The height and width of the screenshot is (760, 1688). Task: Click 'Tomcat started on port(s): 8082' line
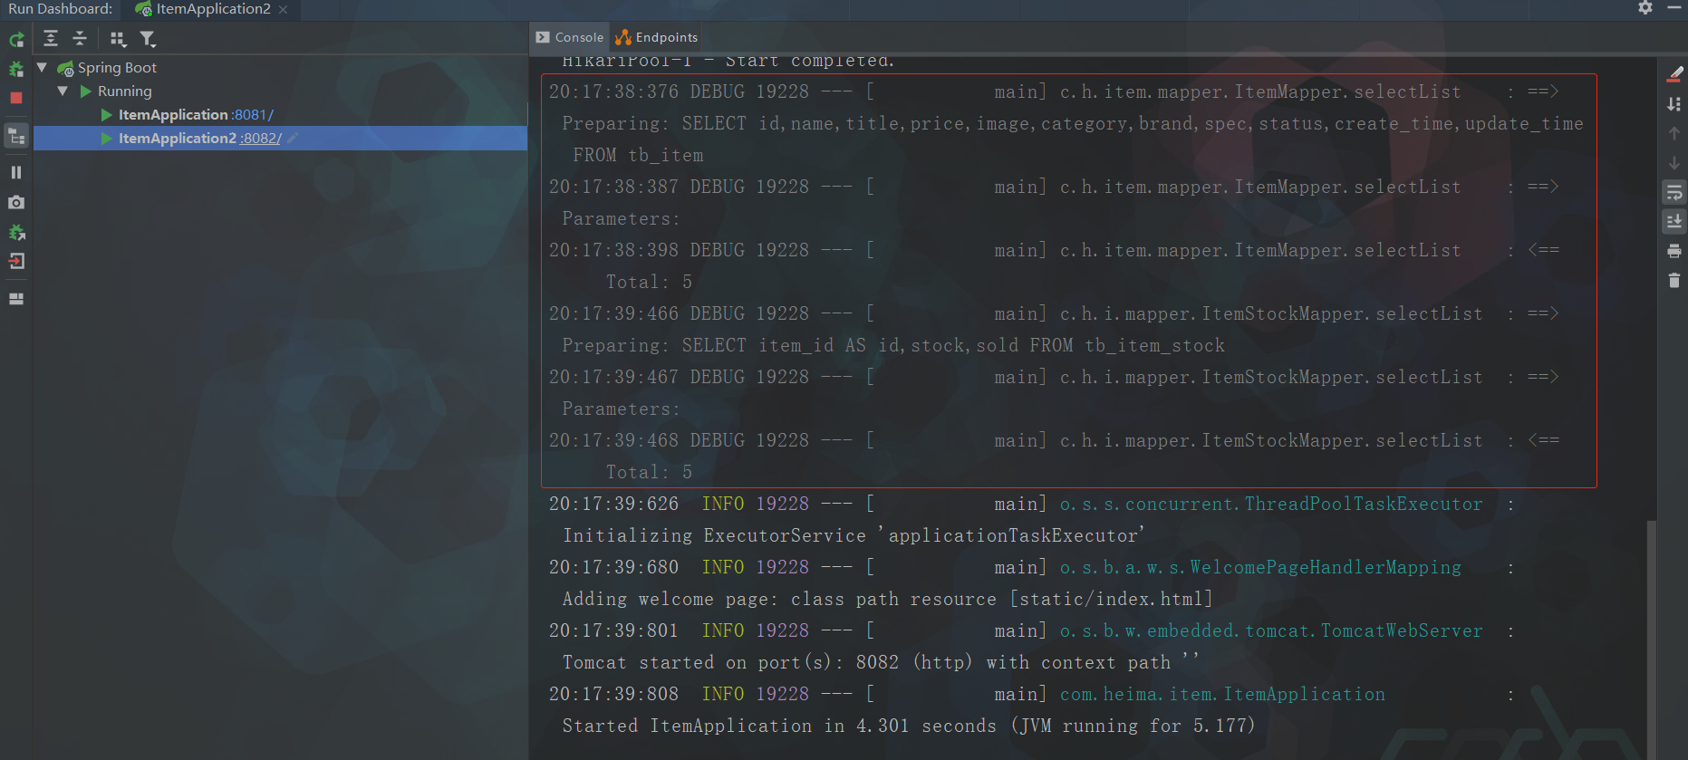[879, 662]
